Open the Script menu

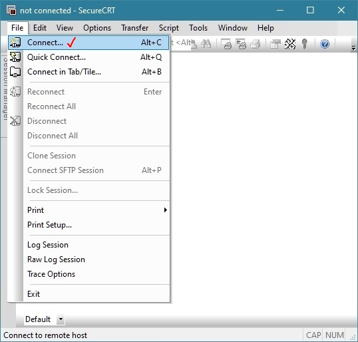[x=169, y=28]
